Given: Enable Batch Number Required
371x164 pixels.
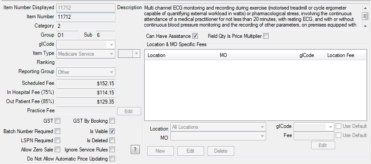Looking at the screenshot, I should [x=58, y=131].
